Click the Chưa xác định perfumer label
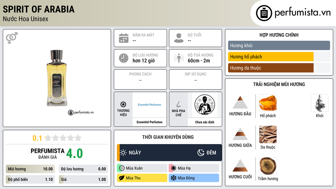Screen dimensions: 336x189 (205, 122)
